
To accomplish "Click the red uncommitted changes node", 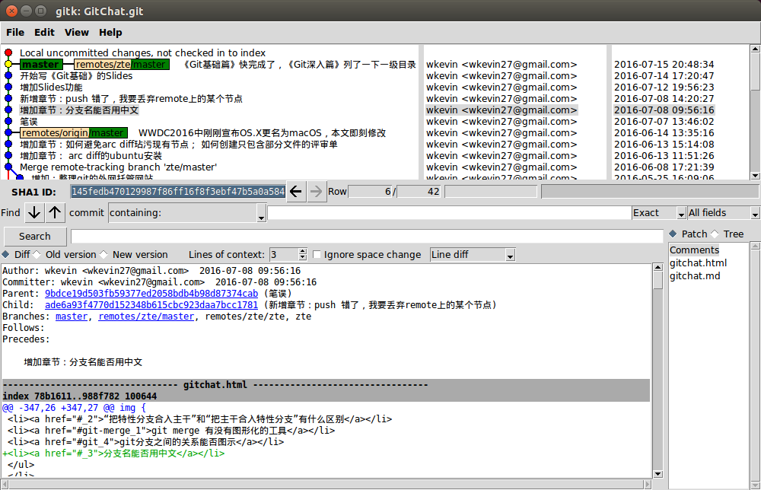I will pyautogui.click(x=8, y=53).
